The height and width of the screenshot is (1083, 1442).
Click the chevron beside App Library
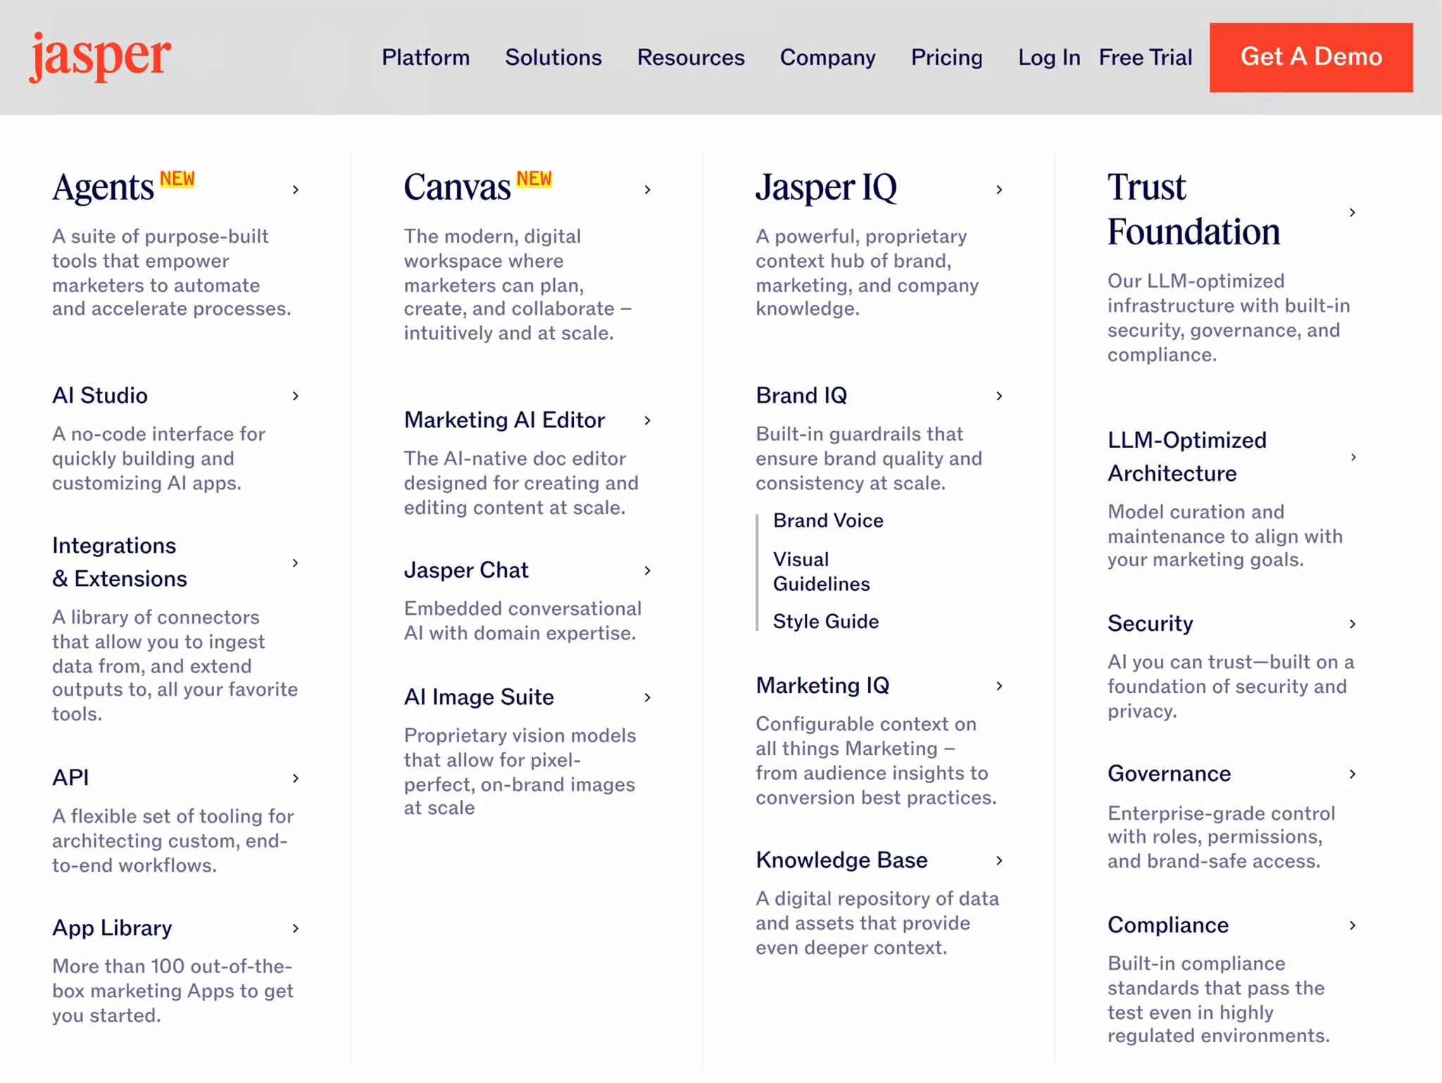point(296,928)
